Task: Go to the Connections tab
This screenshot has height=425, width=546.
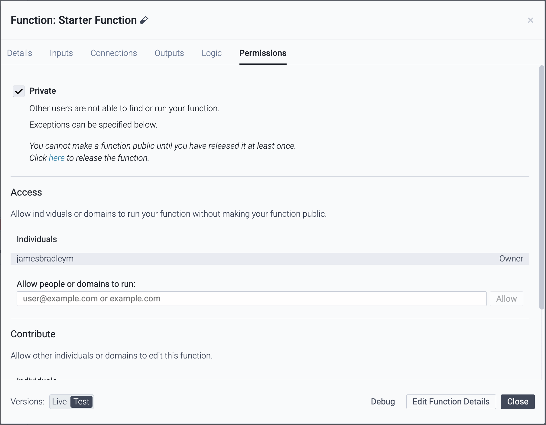Action: coord(114,53)
